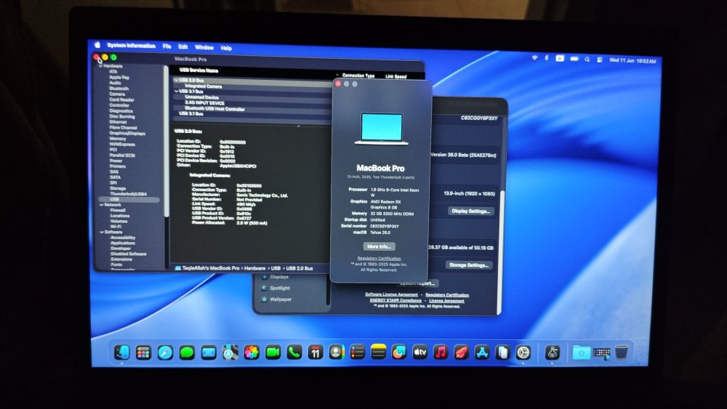Click Hardware in the bottom path bar
727x409 pixels.
255,268
